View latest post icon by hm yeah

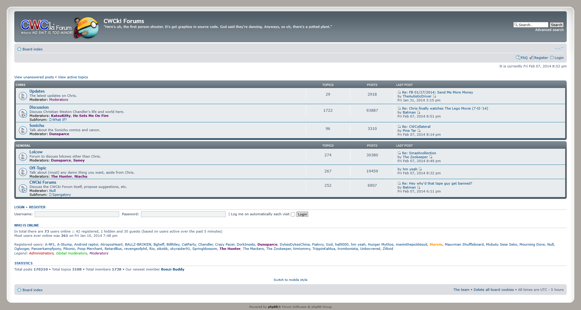pos(420,169)
